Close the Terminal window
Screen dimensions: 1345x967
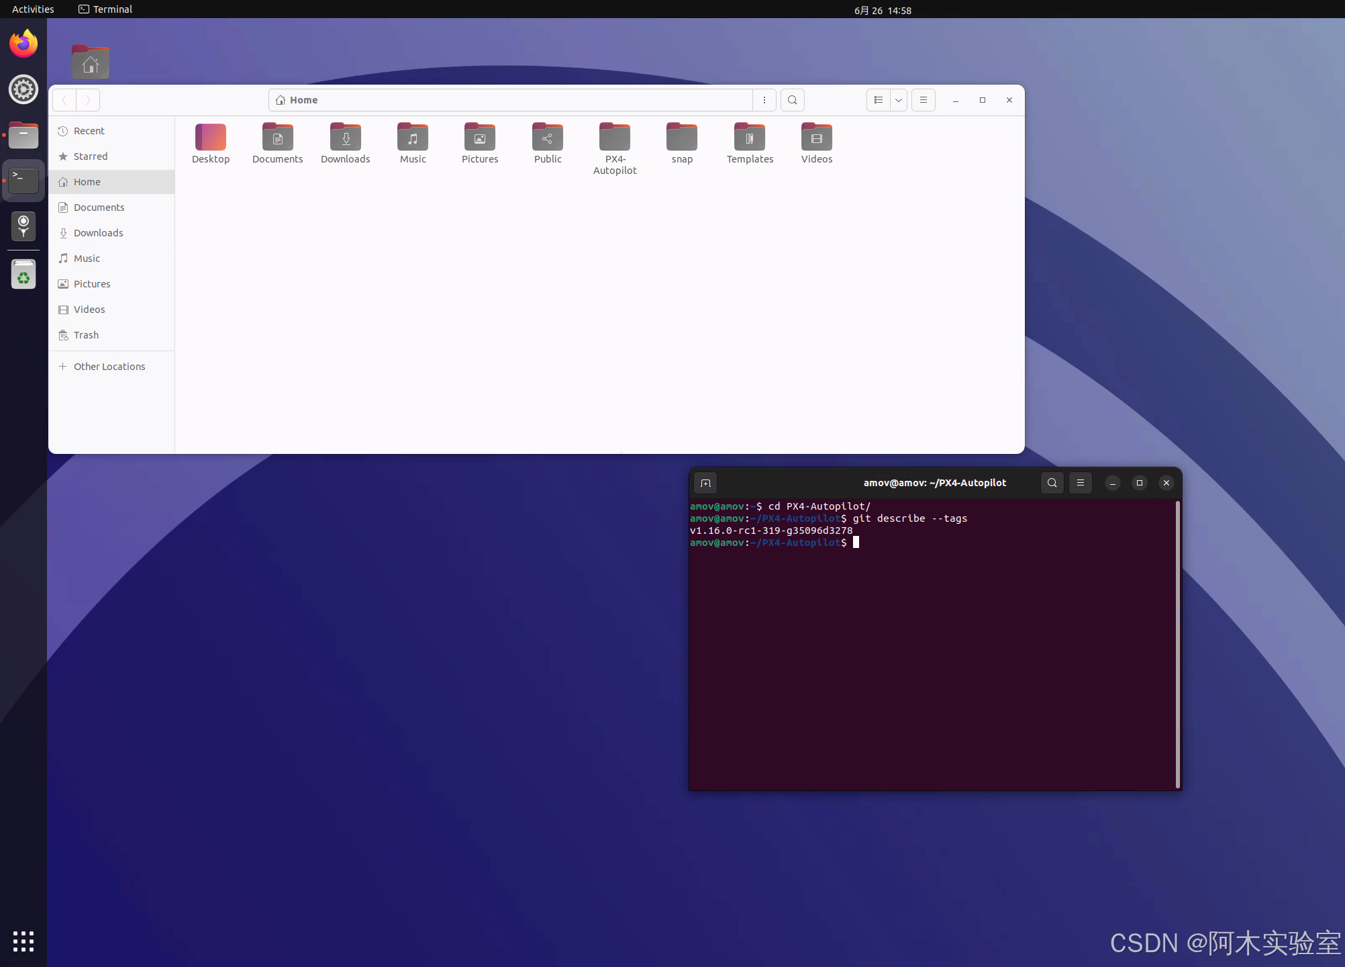pyautogui.click(x=1166, y=483)
